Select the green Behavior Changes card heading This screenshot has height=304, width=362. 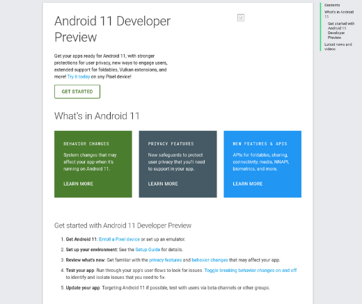(x=86, y=144)
